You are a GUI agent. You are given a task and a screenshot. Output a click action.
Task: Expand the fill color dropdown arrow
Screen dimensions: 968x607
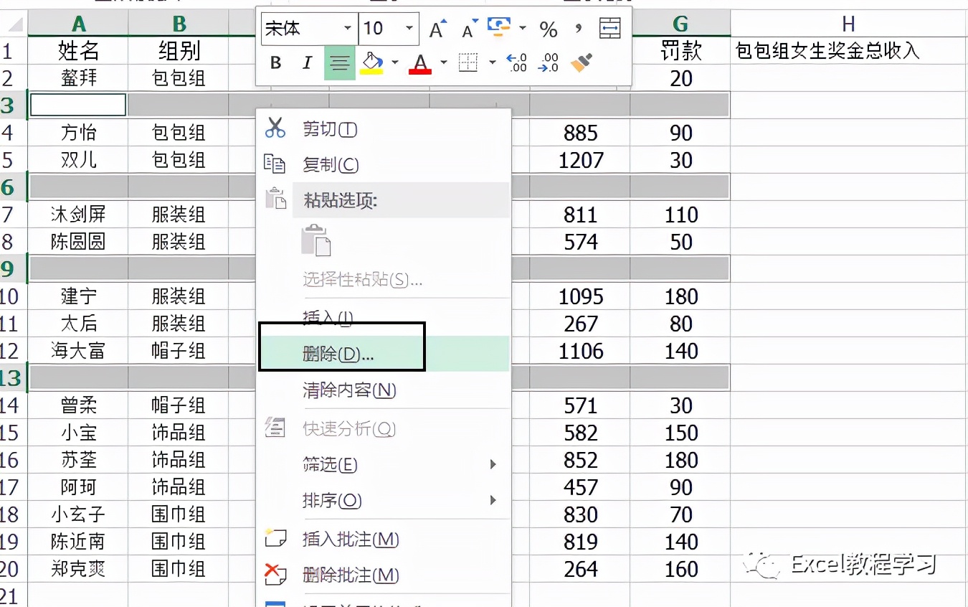coord(395,63)
